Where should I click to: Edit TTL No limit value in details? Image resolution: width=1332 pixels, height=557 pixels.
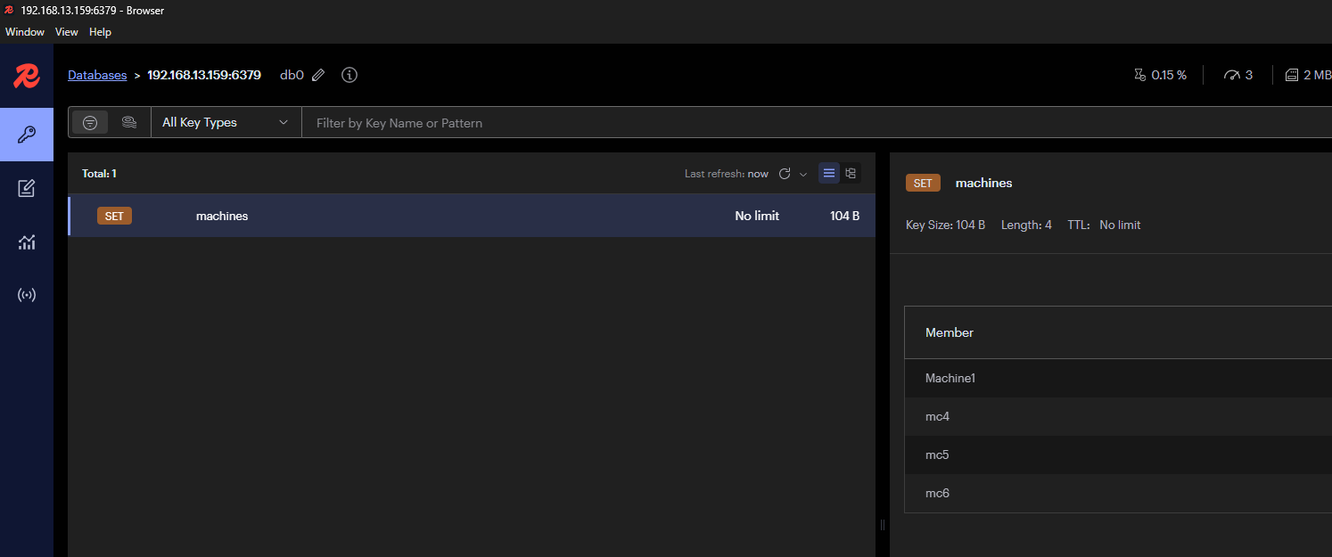pyautogui.click(x=1120, y=225)
